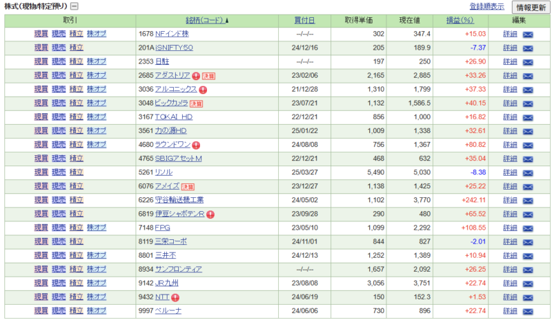Select purchase date 25/03/27
Image resolution: width=552 pixels, height=320 pixels.
point(304,172)
